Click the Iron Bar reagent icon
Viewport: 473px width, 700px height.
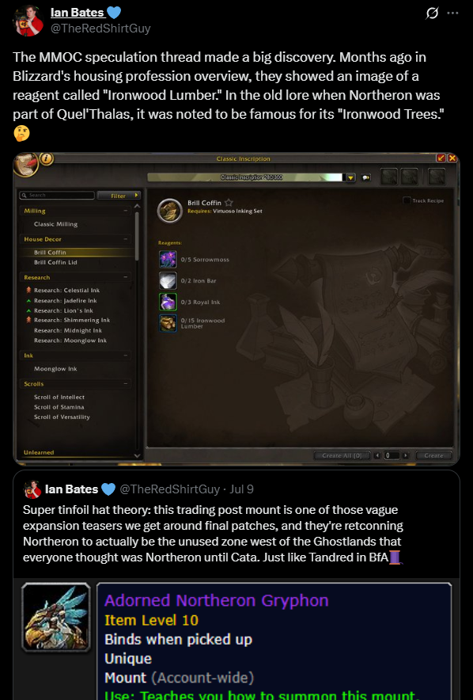[x=168, y=280]
